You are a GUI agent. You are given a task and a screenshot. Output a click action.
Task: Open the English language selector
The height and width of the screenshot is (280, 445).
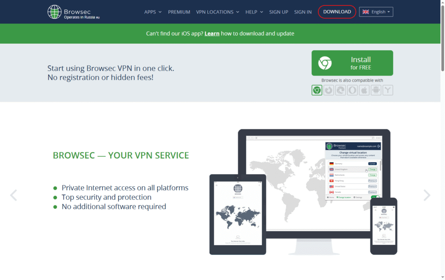pos(376,12)
